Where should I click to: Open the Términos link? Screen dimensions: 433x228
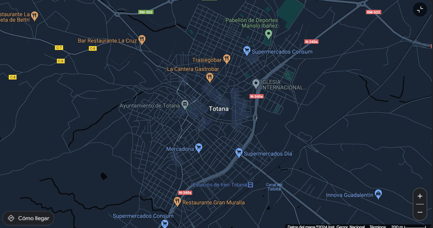tap(377, 227)
